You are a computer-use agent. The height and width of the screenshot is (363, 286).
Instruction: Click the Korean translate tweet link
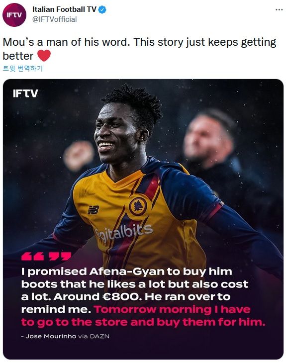point(23,69)
